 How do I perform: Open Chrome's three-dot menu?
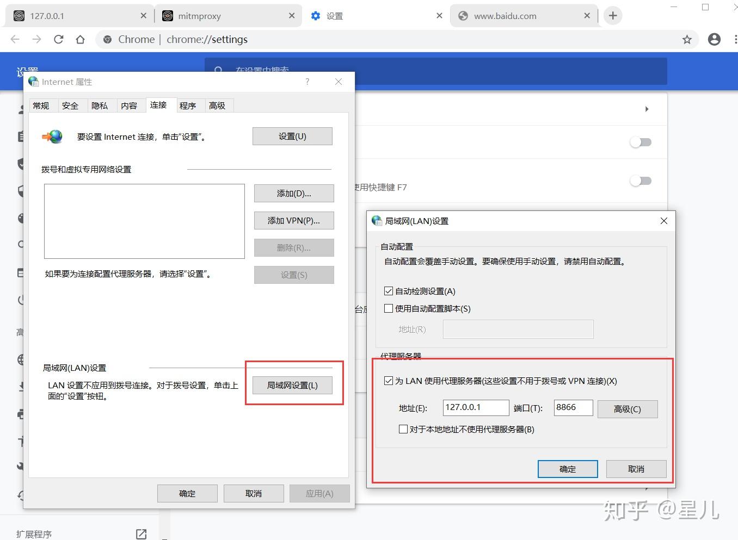pyautogui.click(x=735, y=39)
